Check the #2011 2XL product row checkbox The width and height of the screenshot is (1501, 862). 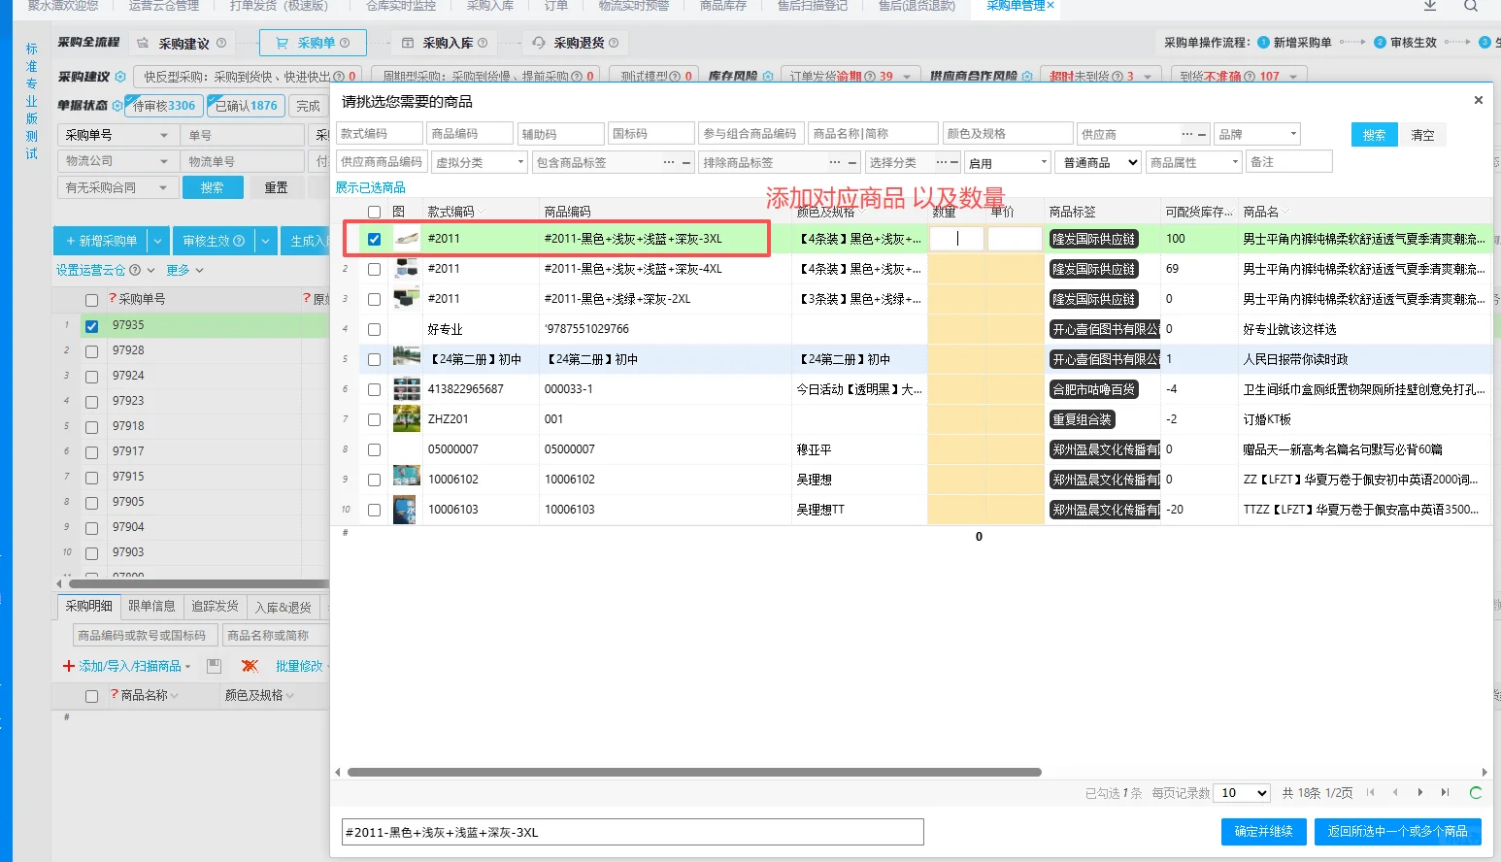(374, 299)
